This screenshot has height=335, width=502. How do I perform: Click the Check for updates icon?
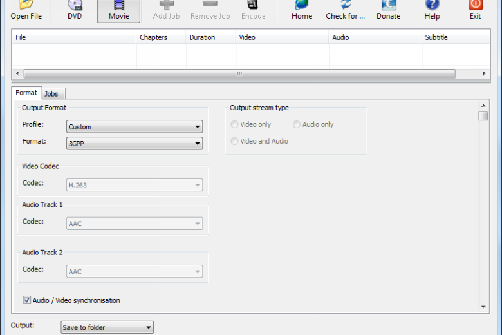click(345, 10)
